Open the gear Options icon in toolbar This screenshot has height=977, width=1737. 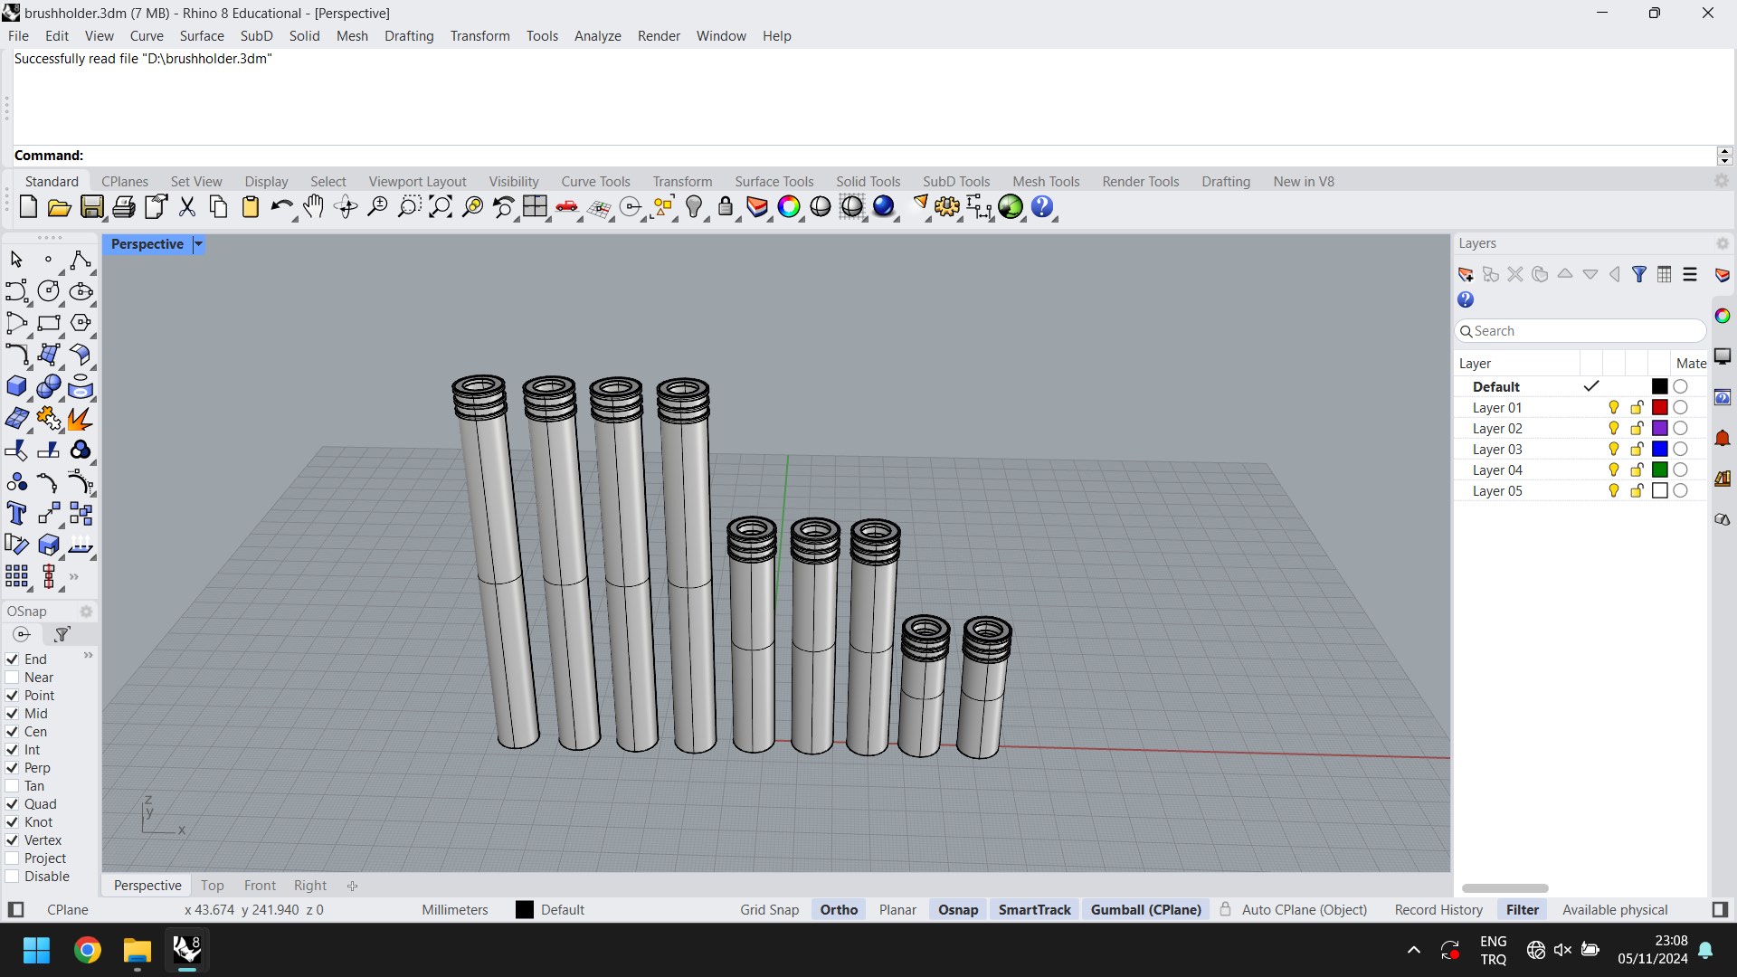click(947, 207)
